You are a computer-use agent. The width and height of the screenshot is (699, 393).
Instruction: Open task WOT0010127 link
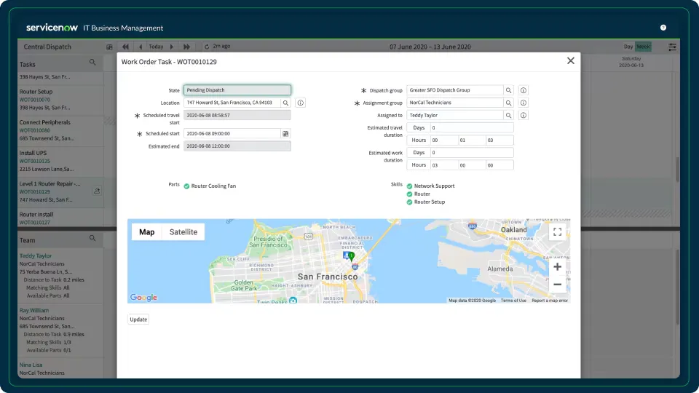34,223
